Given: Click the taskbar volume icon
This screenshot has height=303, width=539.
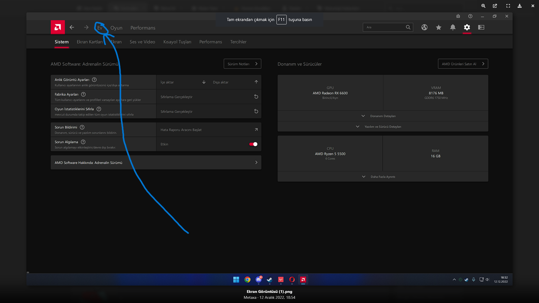Looking at the screenshot, I should [x=487, y=279].
